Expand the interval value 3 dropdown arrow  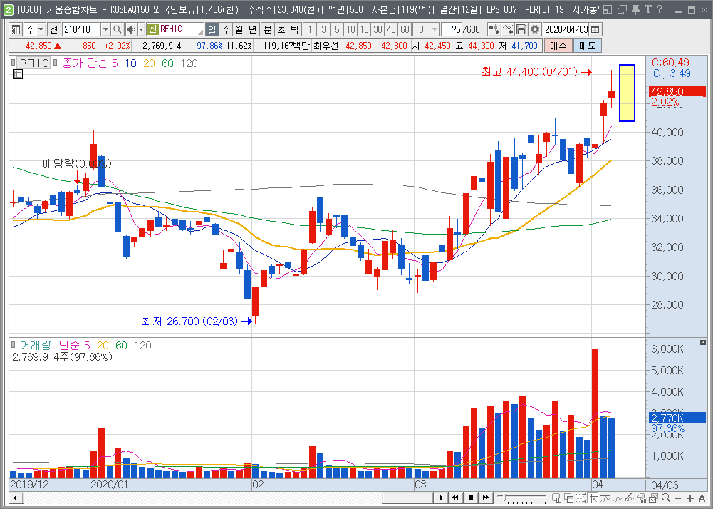[x=434, y=30]
